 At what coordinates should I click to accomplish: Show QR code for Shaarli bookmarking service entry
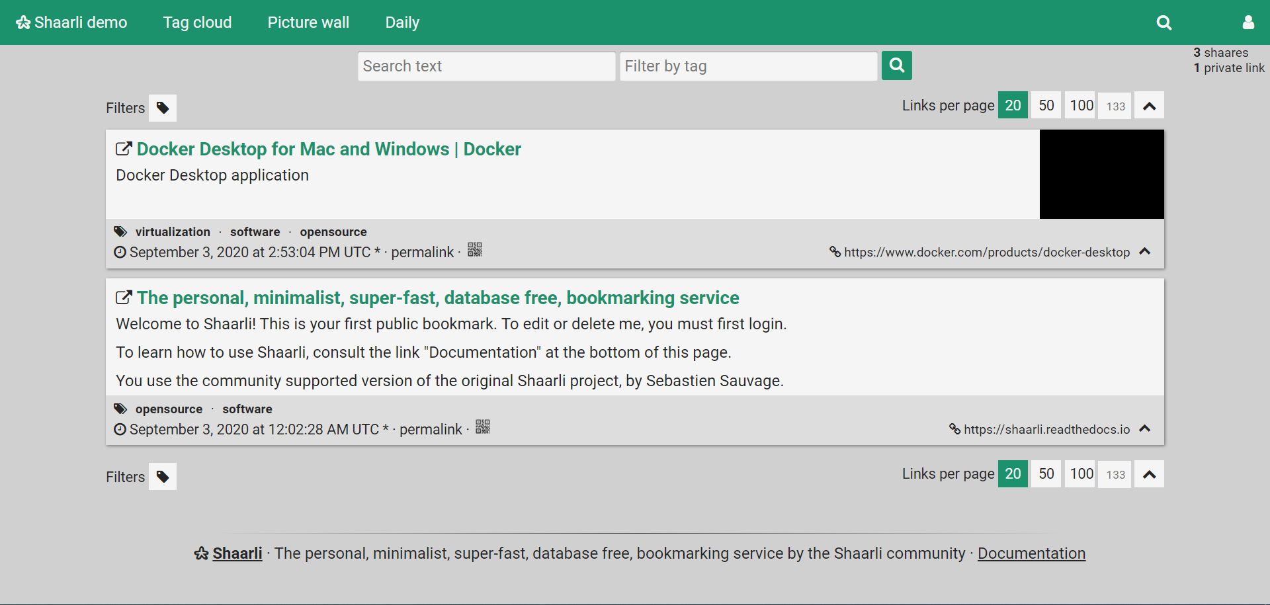click(x=483, y=427)
